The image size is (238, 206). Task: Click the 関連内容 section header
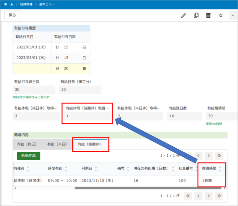click(x=120, y=135)
